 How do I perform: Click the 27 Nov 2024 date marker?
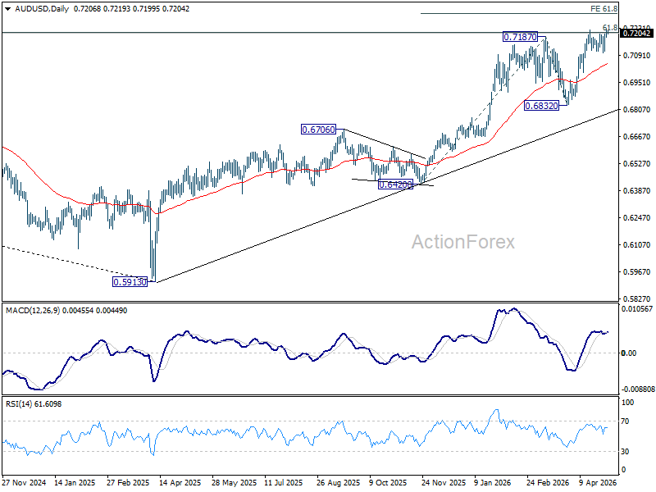tap(24, 482)
